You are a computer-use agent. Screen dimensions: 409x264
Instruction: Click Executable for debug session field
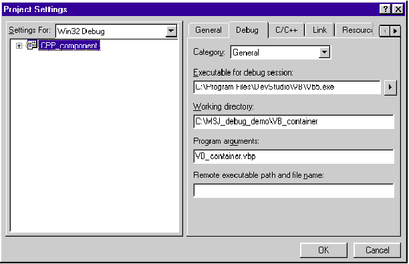(x=287, y=87)
